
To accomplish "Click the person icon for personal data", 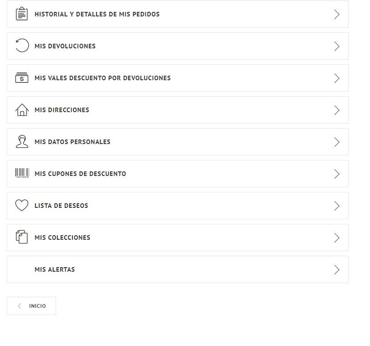I will click(22, 142).
